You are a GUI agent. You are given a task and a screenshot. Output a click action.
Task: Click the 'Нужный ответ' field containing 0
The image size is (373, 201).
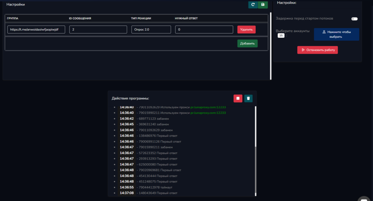(x=204, y=29)
